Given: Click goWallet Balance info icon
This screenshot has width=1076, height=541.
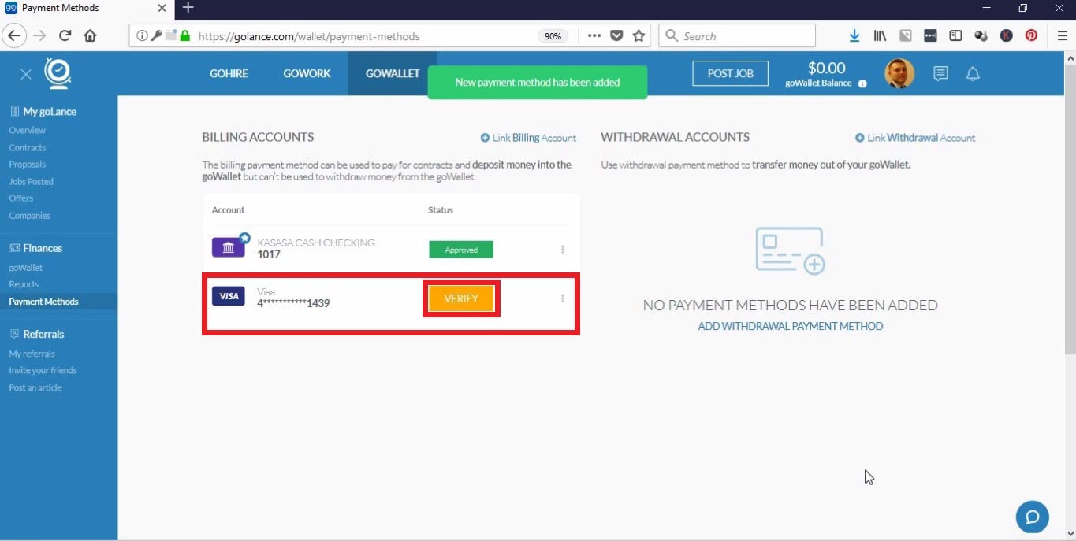Looking at the screenshot, I should tap(862, 83).
